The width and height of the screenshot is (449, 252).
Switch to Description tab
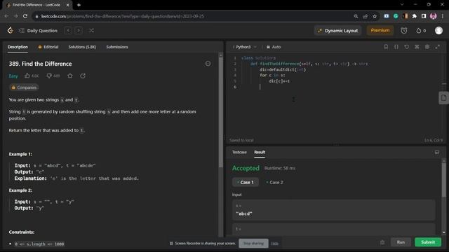18,47
